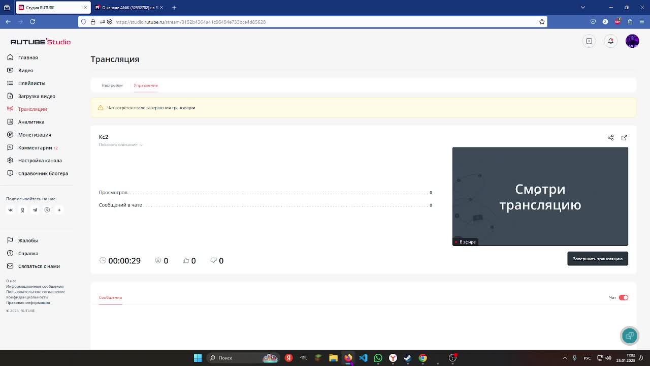Open Правовая информация link
Screen dimensions: 650x366
click(x=28, y=302)
